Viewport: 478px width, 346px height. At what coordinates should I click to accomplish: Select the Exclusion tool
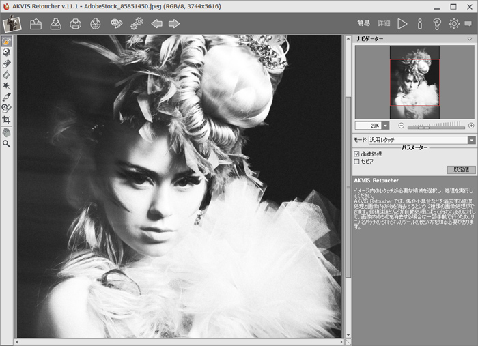(6, 52)
